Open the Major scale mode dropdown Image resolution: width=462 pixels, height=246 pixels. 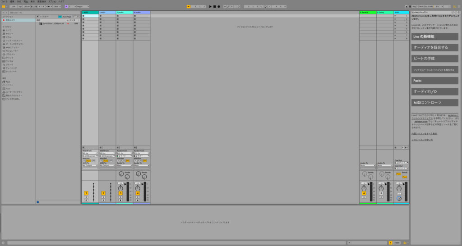click(83, 7)
